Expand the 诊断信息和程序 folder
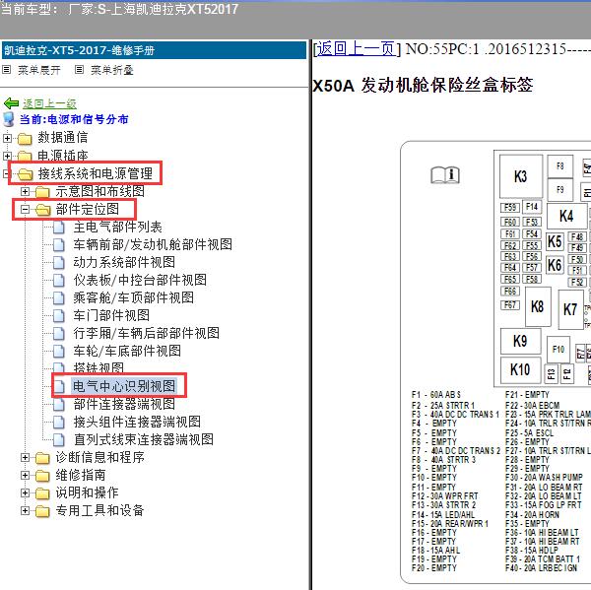 click(x=25, y=458)
